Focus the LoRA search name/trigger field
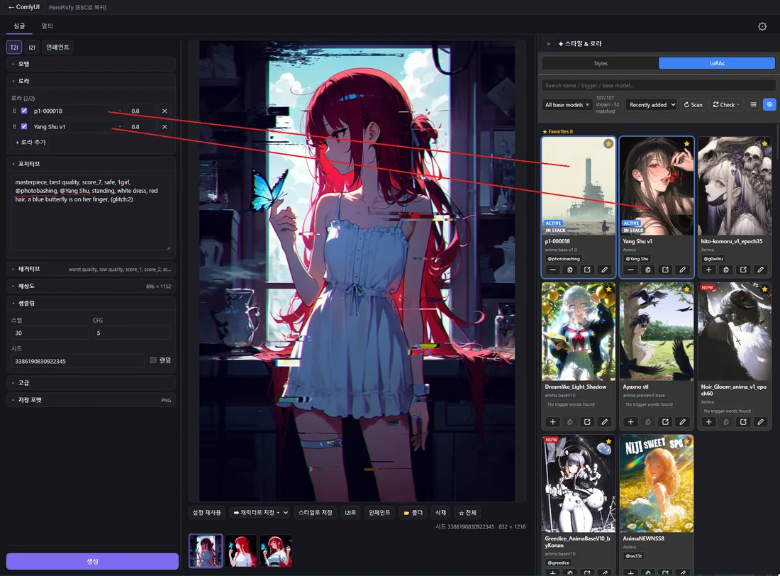The width and height of the screenshot is (780, 576). click(x=658, y=85)
